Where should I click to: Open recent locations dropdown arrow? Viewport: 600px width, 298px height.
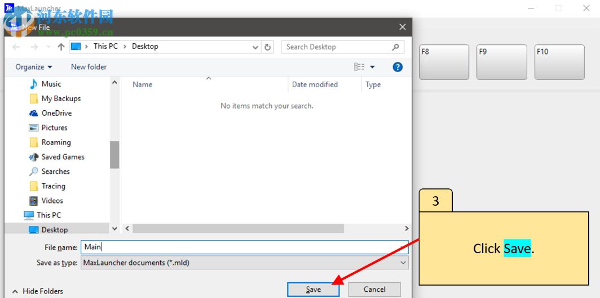tap(48, 47)
